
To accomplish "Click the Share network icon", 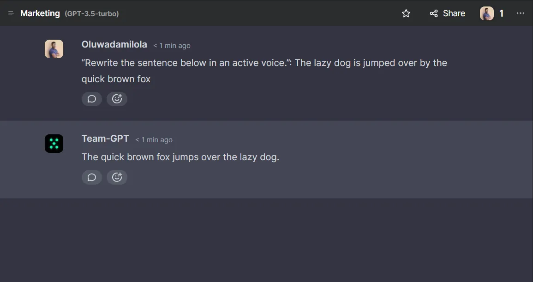I will click(434, 13).
